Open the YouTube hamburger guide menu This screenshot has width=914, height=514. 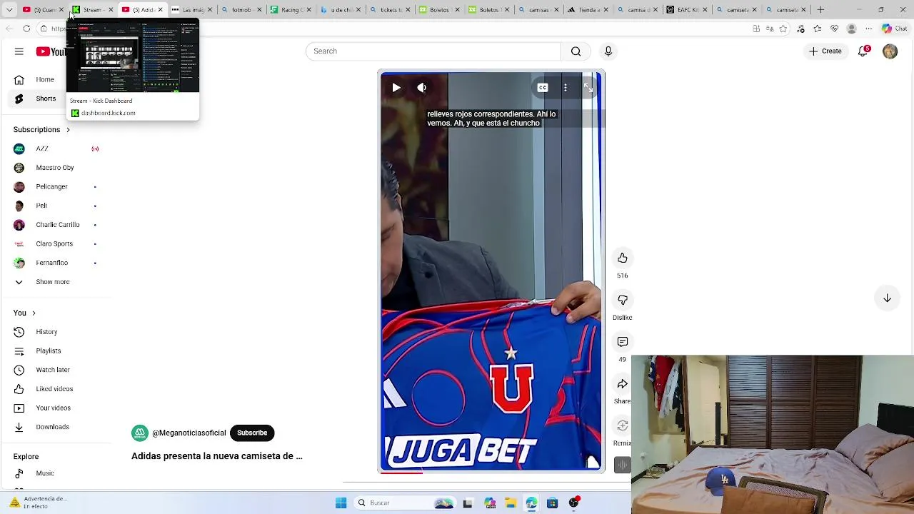19,51
